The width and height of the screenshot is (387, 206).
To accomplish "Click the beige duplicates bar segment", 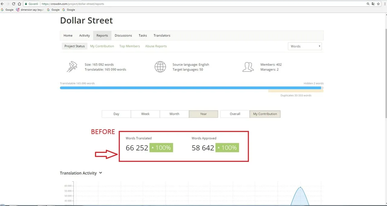I will pos(296,91).
